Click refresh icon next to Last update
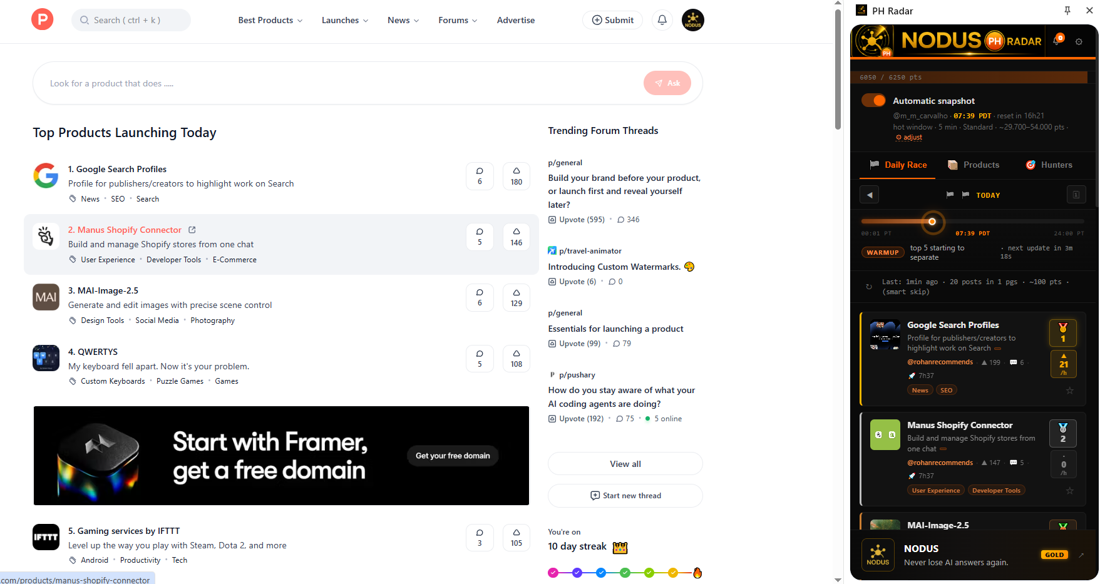The image size is (1105, 584). [869, 287]
